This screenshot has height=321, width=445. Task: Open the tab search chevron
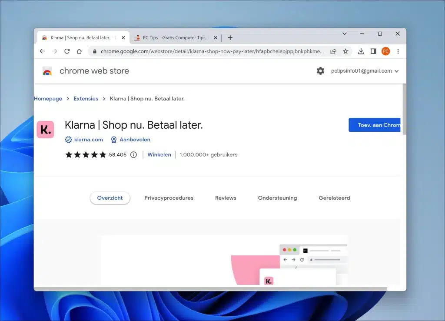[345, 33]
